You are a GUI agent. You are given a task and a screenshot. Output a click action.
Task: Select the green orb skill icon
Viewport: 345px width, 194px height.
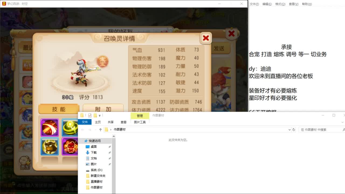click(70, 127)
